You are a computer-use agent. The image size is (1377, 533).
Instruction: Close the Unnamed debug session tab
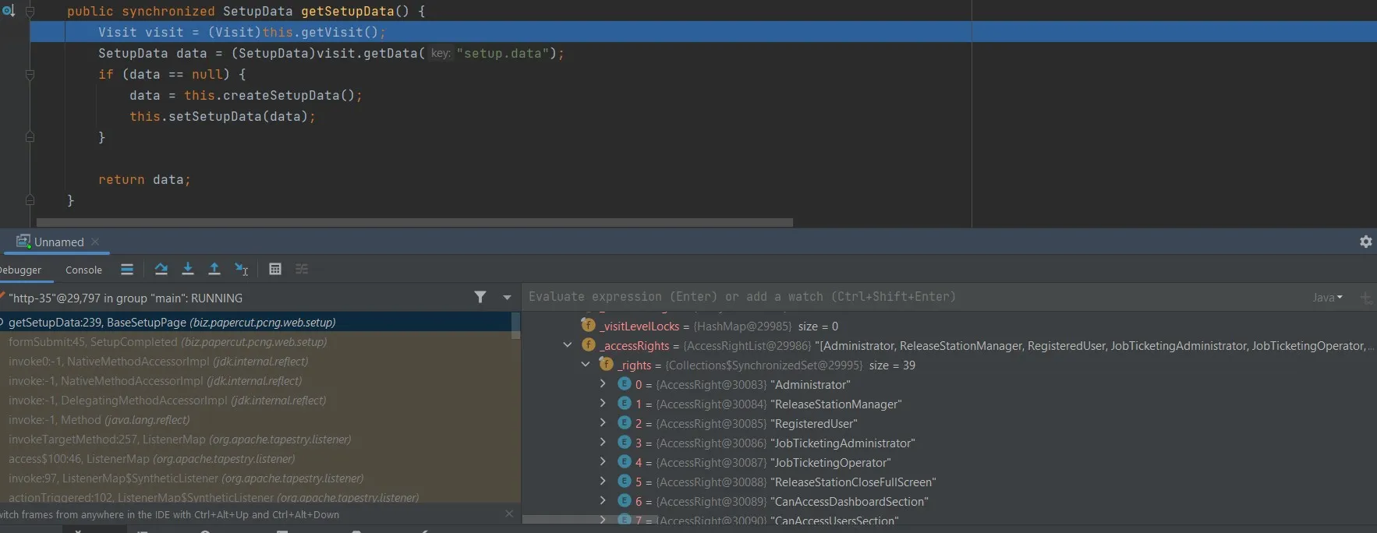point(95,242)
